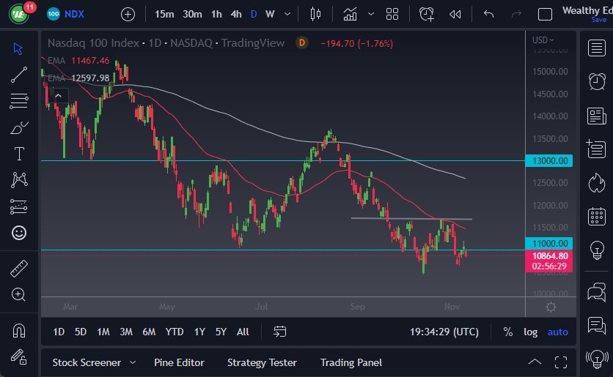Screen dimensions: 613x377
Task: Open the hotlists flame panel
Action: point(597,183)
